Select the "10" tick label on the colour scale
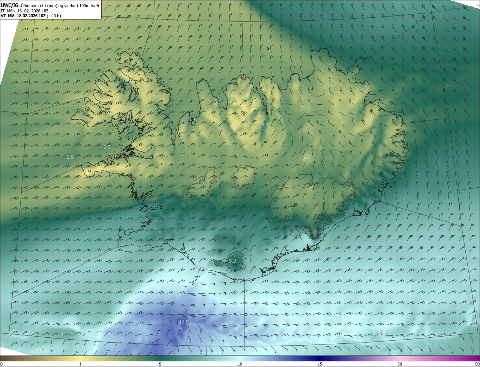The width and height of the screenshot is (480, 367). click(240, 364)
